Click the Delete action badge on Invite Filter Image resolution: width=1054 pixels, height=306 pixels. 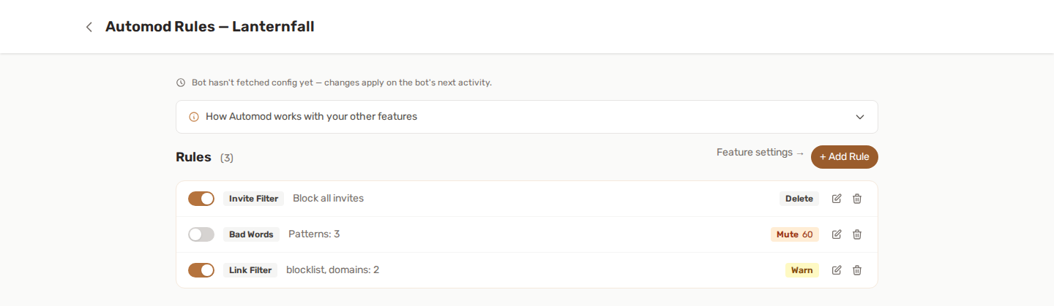(799, 199)
